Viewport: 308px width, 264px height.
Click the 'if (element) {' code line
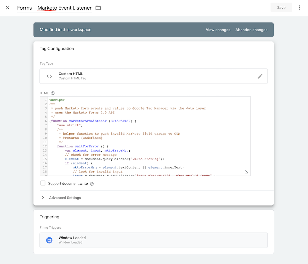79,163
